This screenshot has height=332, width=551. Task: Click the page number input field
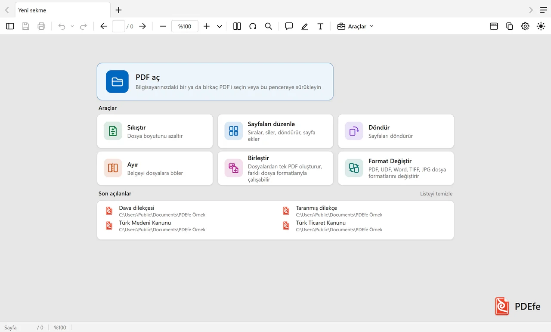pos(118,26)
